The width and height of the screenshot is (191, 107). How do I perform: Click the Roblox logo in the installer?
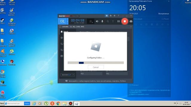pyautogui.click(x=96, y=46)
